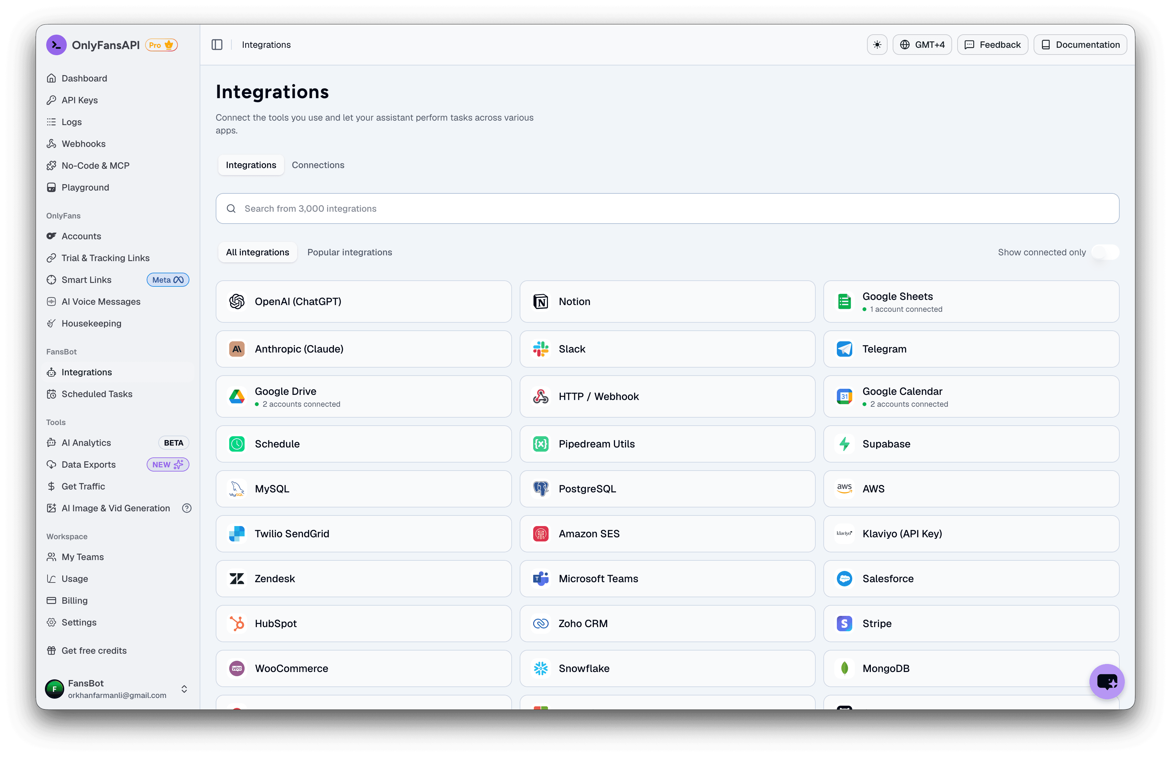Screen dimensions: 1171x757
Task: Click the search integrations input field
Action: pyautogui.click(x=667, y=208)
